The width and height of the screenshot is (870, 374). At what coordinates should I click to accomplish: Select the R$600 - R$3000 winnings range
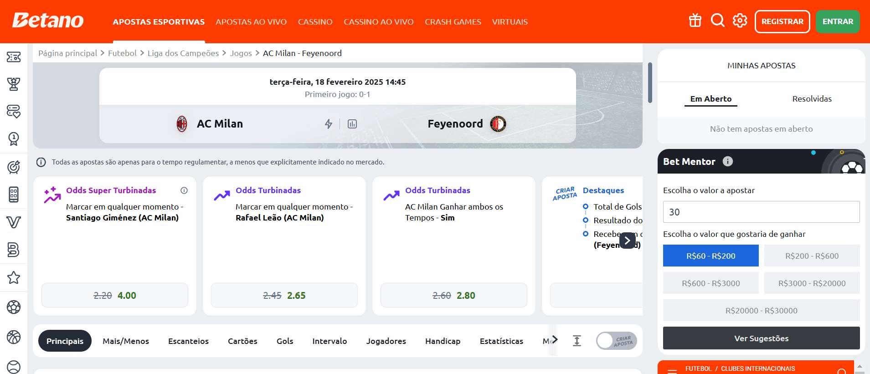[711, 283]
